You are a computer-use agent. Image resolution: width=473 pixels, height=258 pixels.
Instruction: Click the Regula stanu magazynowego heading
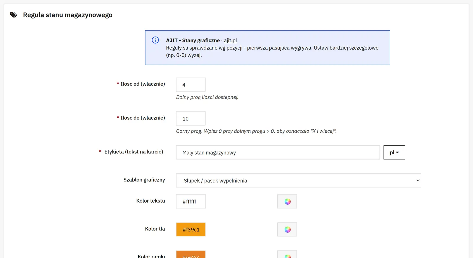(x=68, y=15)
